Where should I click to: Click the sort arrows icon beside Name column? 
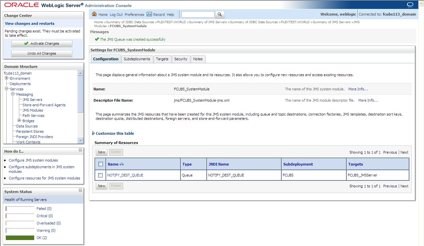[121, 164]
